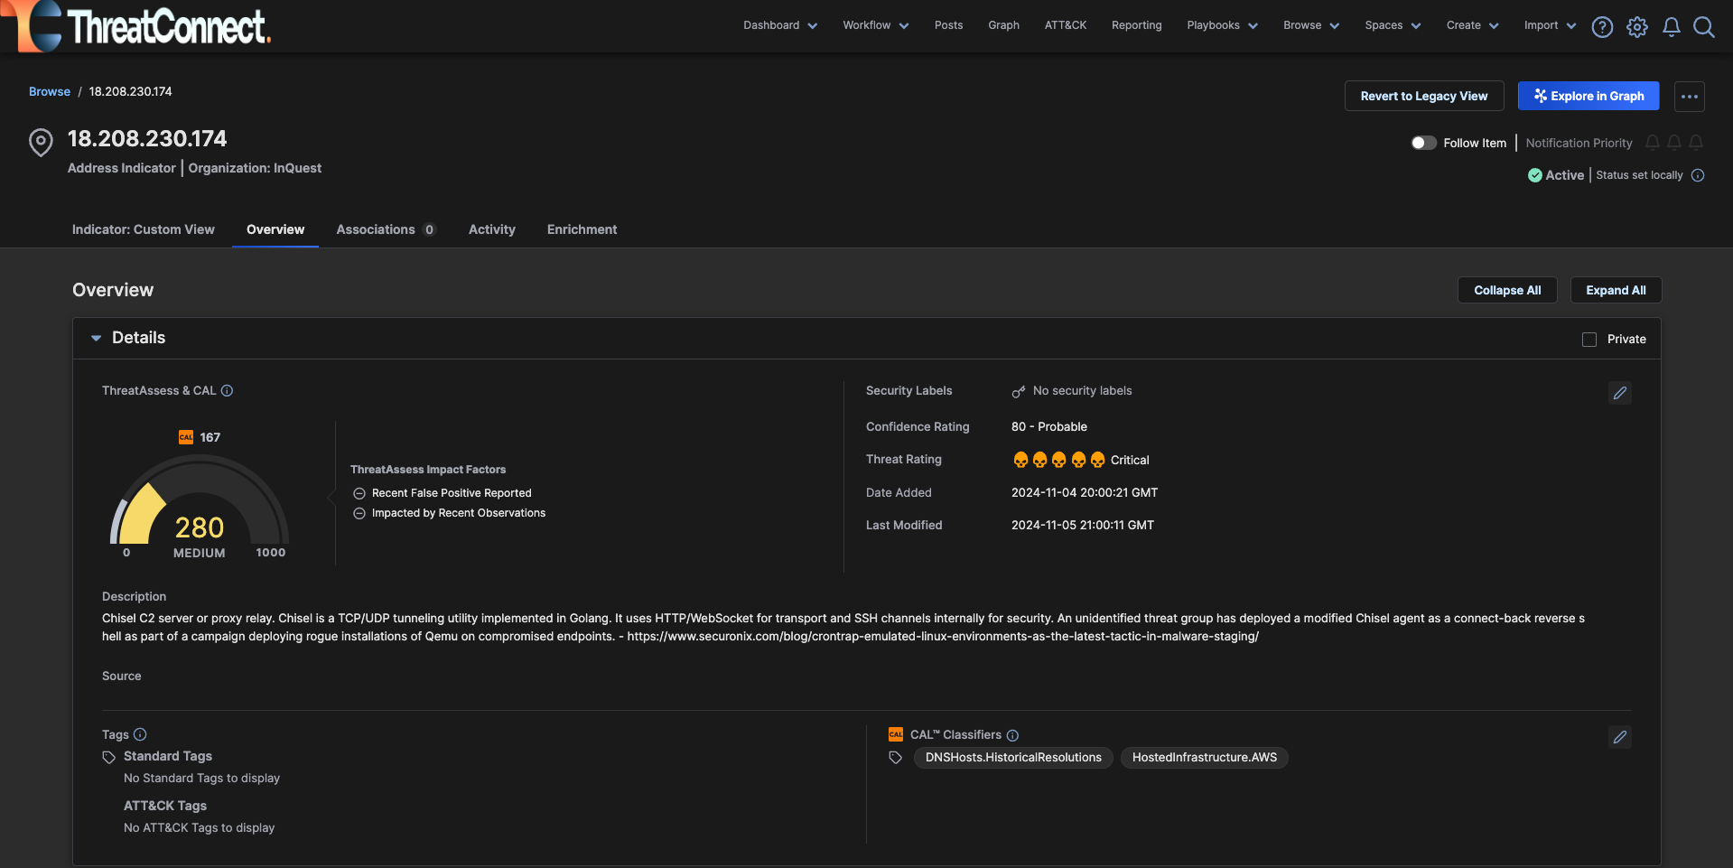This screenshot has width=1733, height=868.
Task: Click the Security Labels key icon
Action: tap(1019, 391)
